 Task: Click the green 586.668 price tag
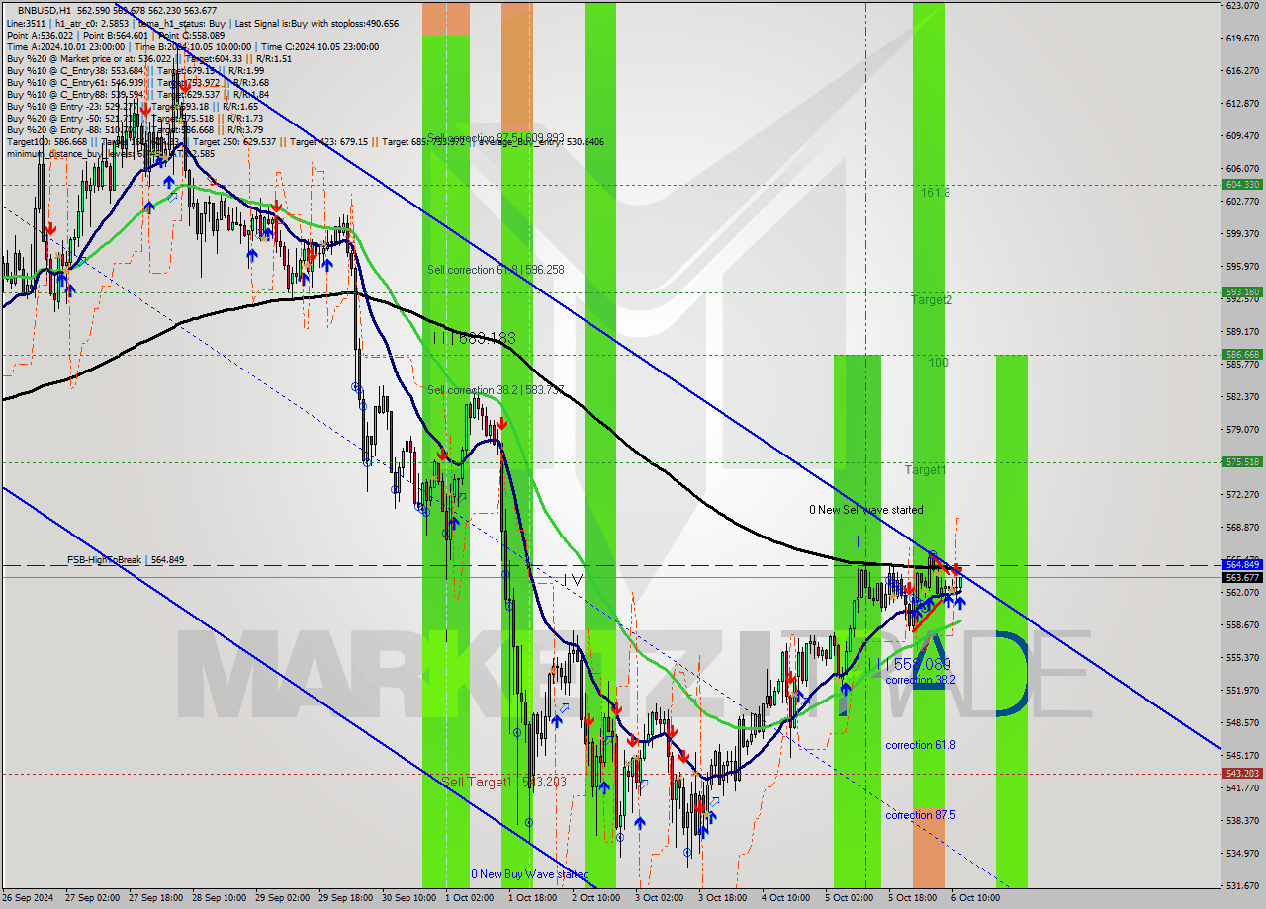click(1242, 355)
